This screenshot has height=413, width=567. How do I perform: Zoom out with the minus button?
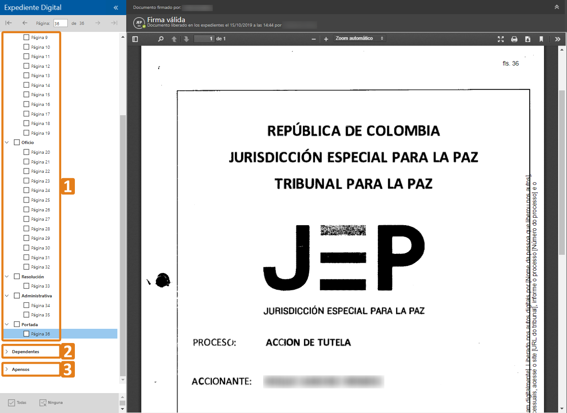pyautogui.click(x=314, y=39)
